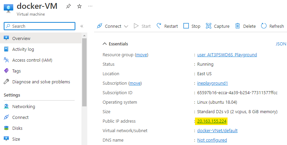
Task: Restart the virtual machine
Action: [167, 26]
